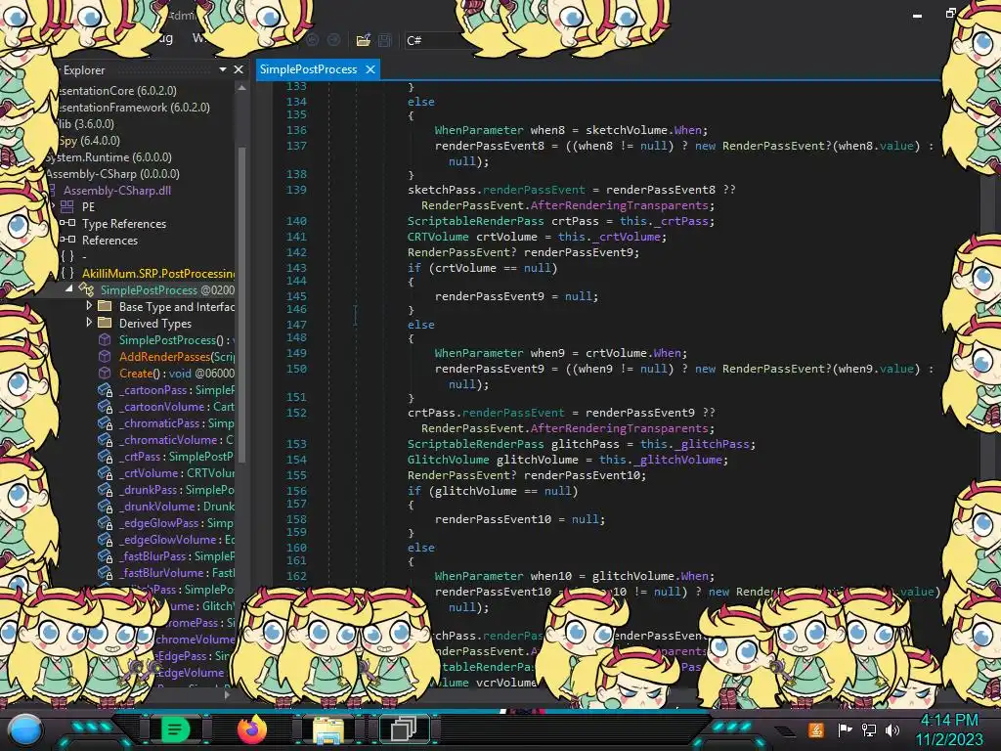
Task: Select Assembly-CSharp (0.0.0.0) assembly
Action: pyautogui.click(x=112, y=174)
